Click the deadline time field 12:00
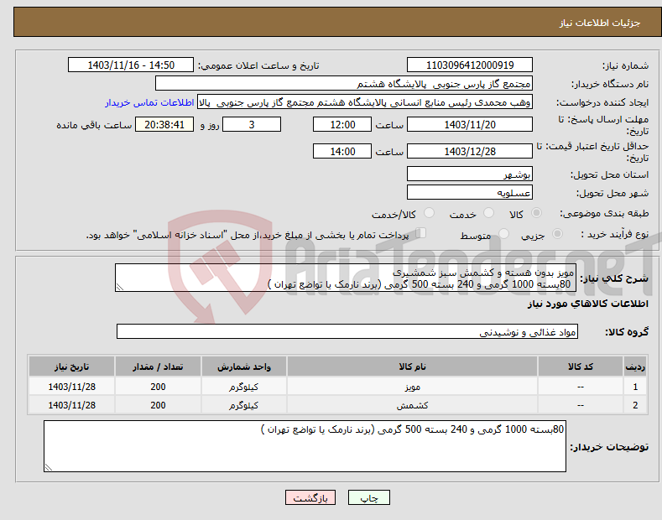 coord(342,124)
